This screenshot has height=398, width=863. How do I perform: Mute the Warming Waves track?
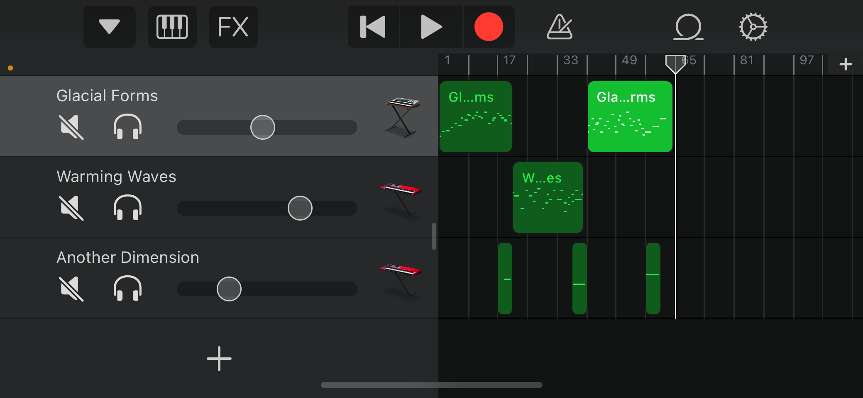[71, 208]
